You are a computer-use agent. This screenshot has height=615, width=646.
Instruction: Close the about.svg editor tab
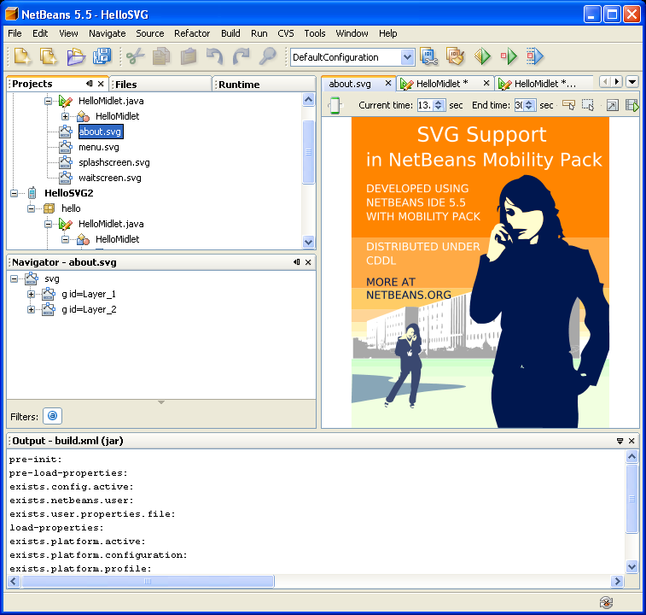pos(388,84)
